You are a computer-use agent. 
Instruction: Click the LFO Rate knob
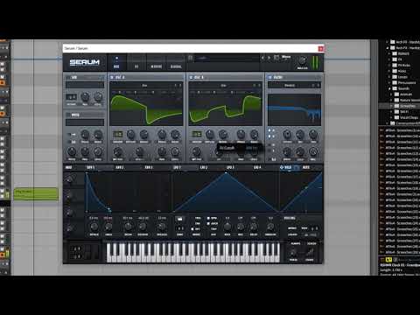[227, 227]
